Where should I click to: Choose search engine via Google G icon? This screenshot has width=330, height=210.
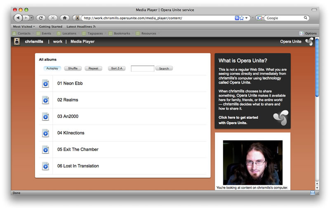[260, 18]
